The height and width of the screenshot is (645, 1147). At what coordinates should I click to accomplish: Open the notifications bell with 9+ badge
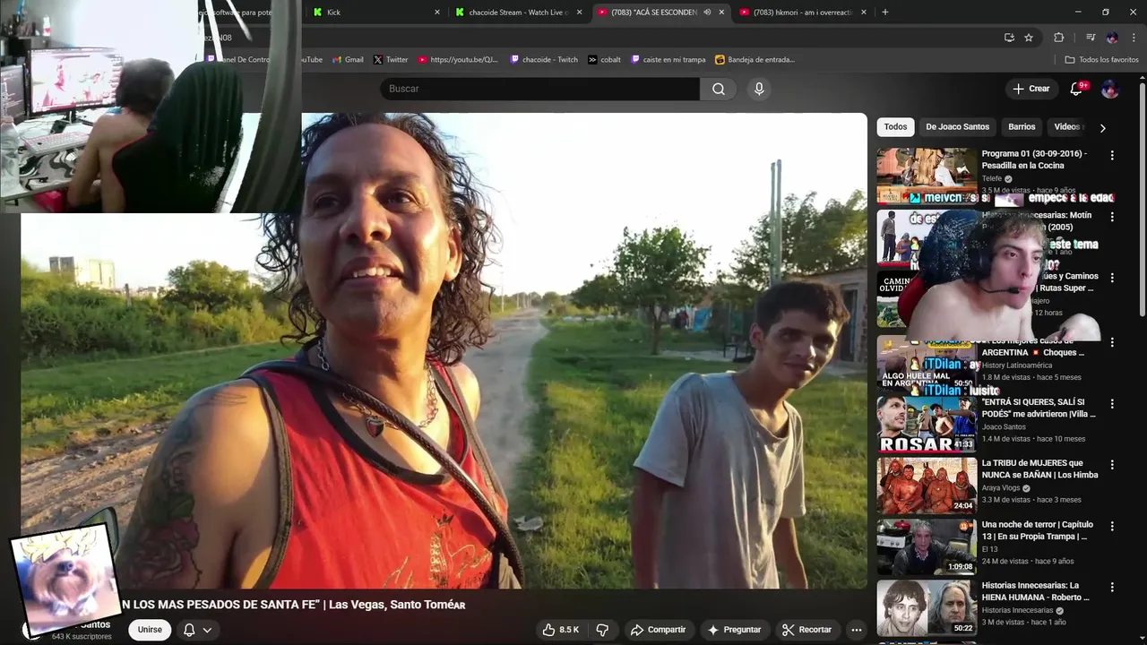(1077, 89)
